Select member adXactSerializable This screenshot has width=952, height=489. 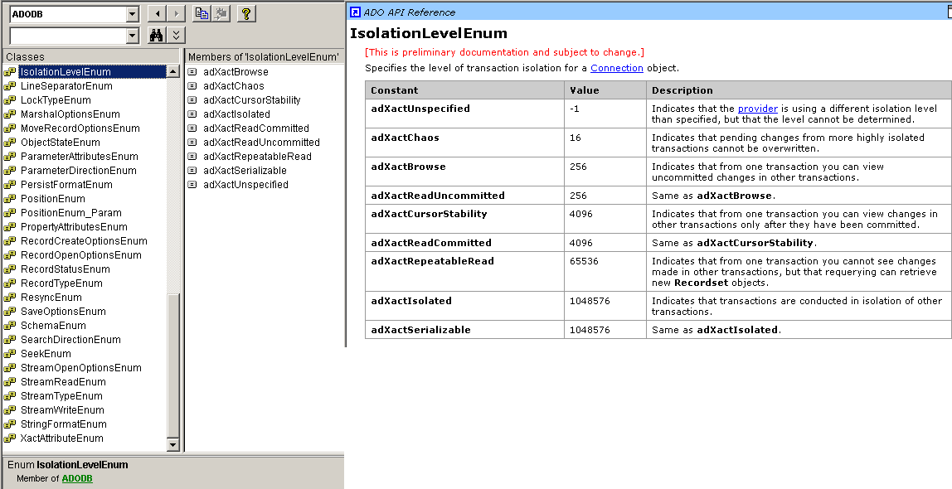click(245, 171)
